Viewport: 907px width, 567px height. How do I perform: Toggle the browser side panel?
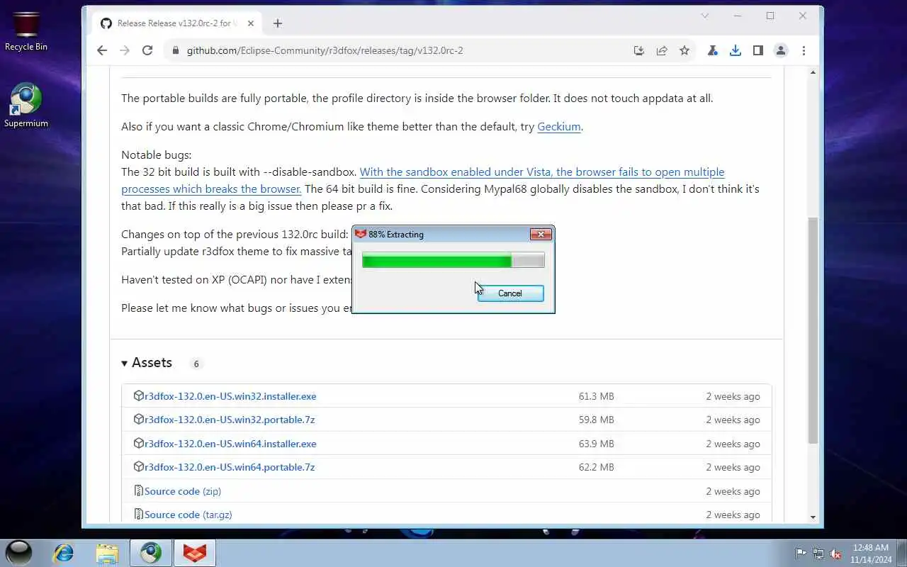[758, 50]
